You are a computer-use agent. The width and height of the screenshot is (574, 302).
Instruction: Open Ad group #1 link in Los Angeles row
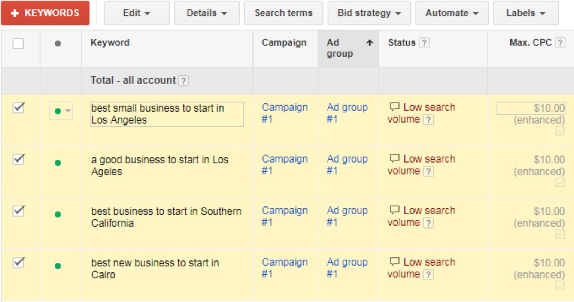click(347, 113)
